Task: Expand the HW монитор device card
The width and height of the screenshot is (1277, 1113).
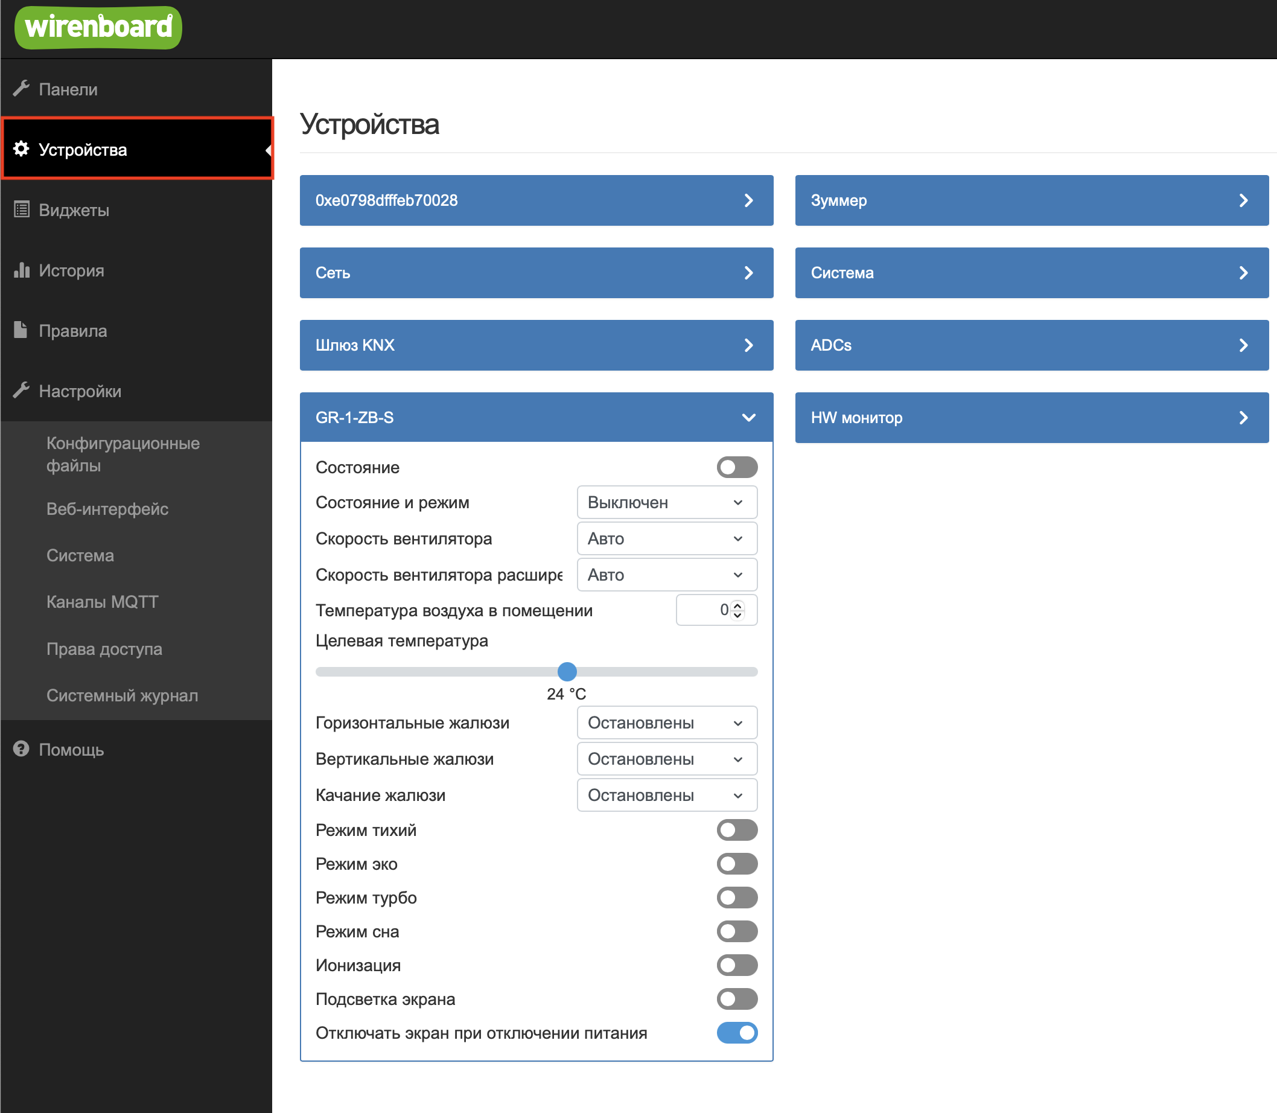Action: [1031, 418]
